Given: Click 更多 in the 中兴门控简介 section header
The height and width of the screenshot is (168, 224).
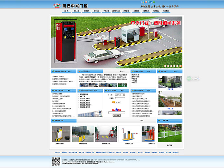Looking at the screenshot, I should click(122, 71).
